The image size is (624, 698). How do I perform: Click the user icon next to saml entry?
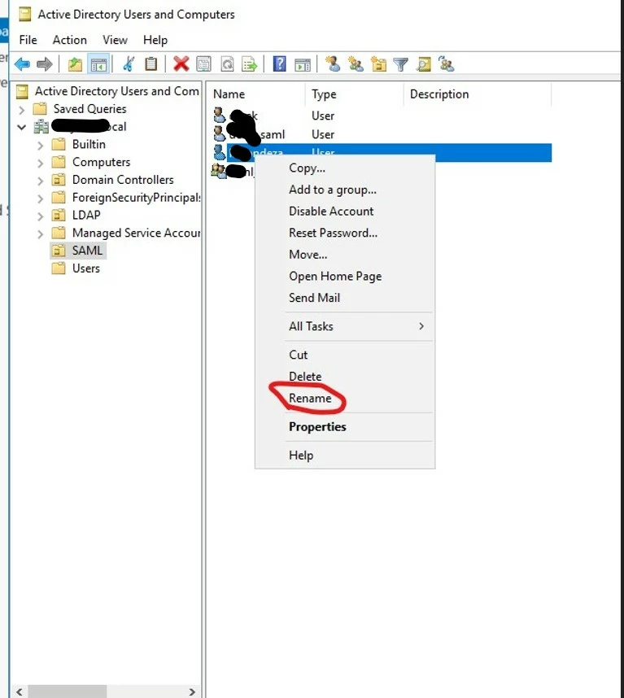pyautogui.click(x=220, y=133)
